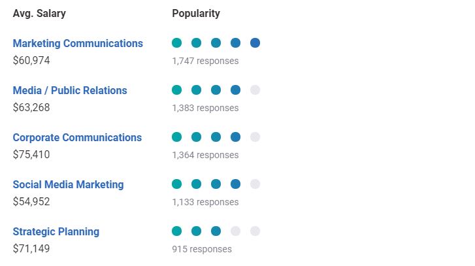Open the Corporate Communications skill link
Viewport: 475px width, 266px height.
77,137
